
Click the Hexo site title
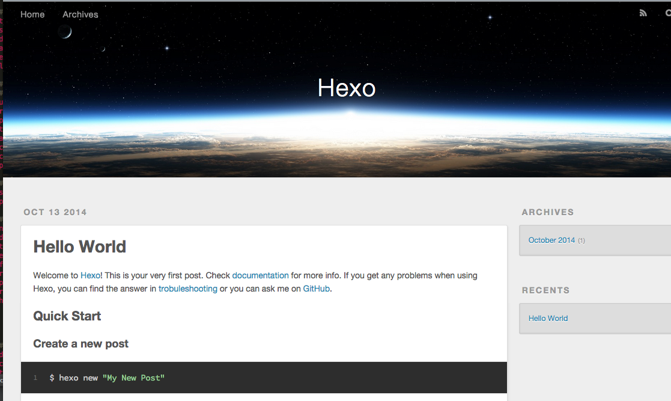(x=346, y=88)
